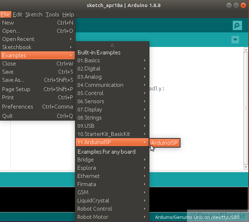Open 08.Strings examples submenu
Viewport: 249px width, 222px height.
pyautogui.click(x=112, y=118)
